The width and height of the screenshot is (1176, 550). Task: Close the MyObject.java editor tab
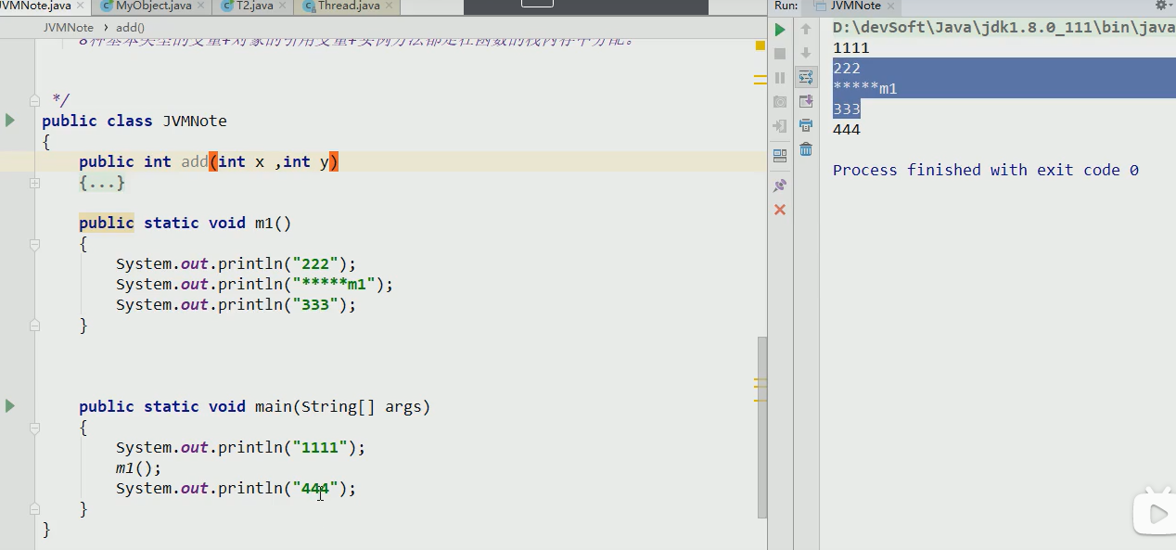click(201, 6)
